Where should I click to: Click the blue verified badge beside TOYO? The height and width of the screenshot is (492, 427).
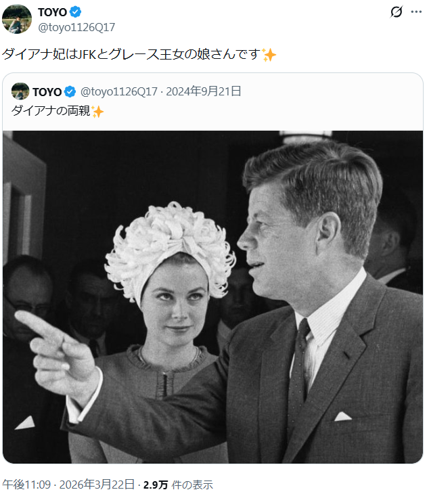coord(75,12)
